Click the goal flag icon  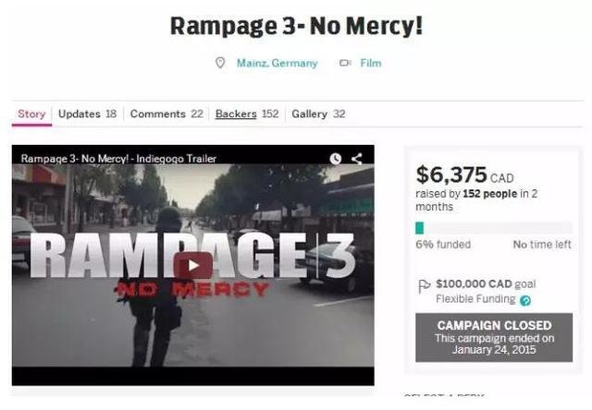[425, 286]
